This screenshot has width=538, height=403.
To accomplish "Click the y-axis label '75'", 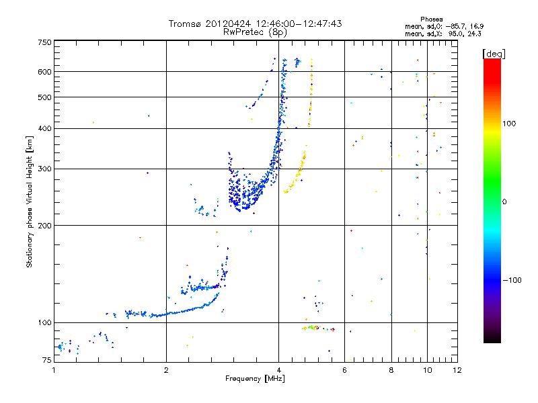I will (x=47, y=360).
